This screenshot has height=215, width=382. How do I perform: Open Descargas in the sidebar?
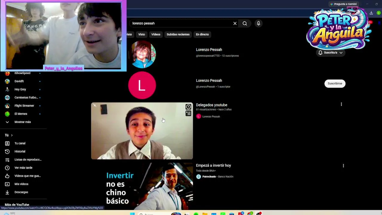click(x=21, y=192)
